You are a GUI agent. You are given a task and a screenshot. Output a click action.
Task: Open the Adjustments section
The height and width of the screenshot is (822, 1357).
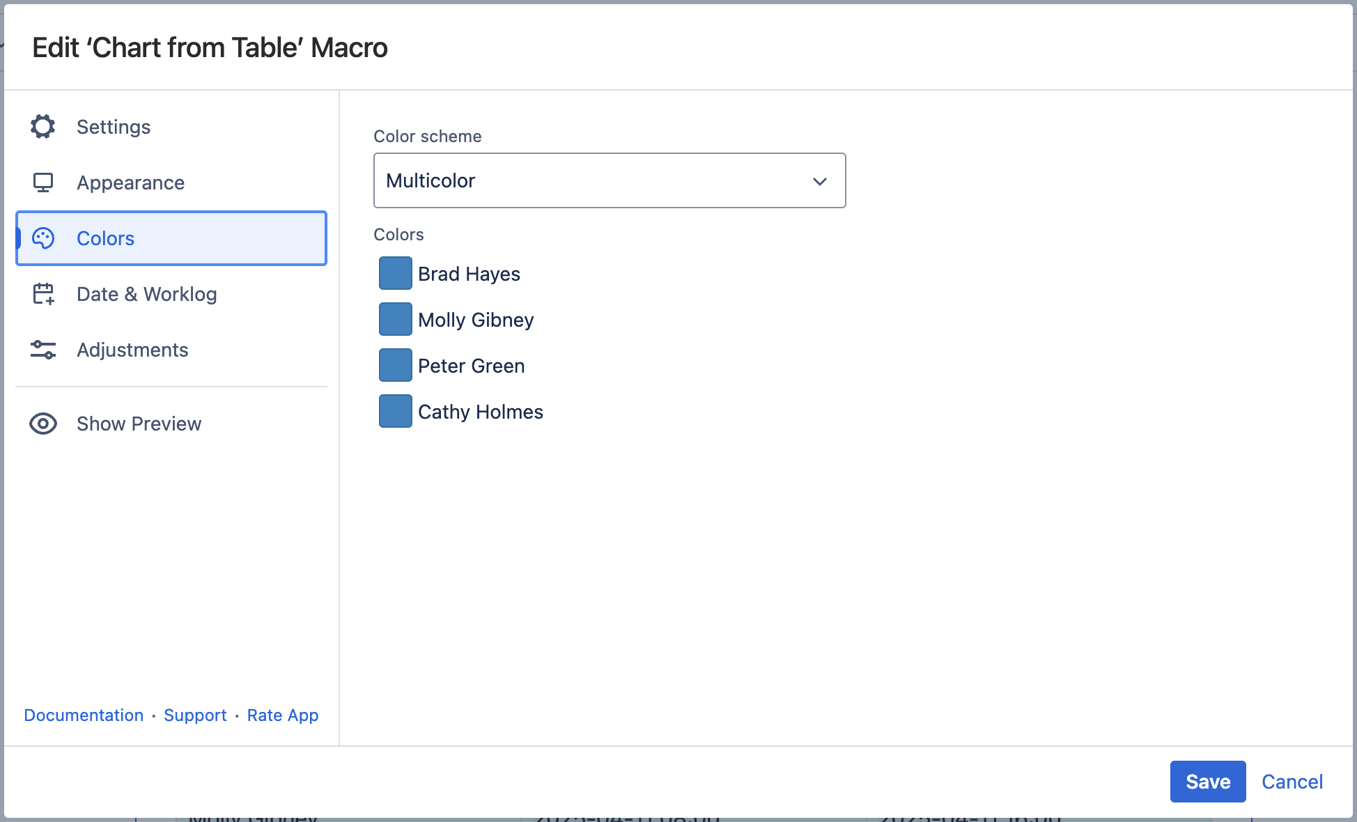[x=132, y=350]
